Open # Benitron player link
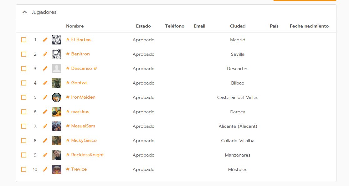349x186 pixels. click(78, 54)
